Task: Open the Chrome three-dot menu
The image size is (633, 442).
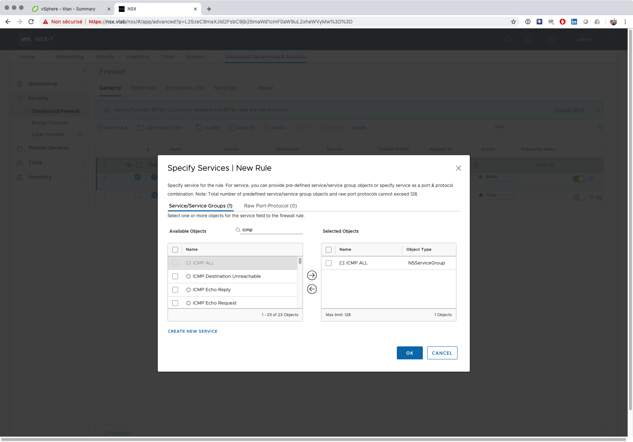Action: click(625, 22)
